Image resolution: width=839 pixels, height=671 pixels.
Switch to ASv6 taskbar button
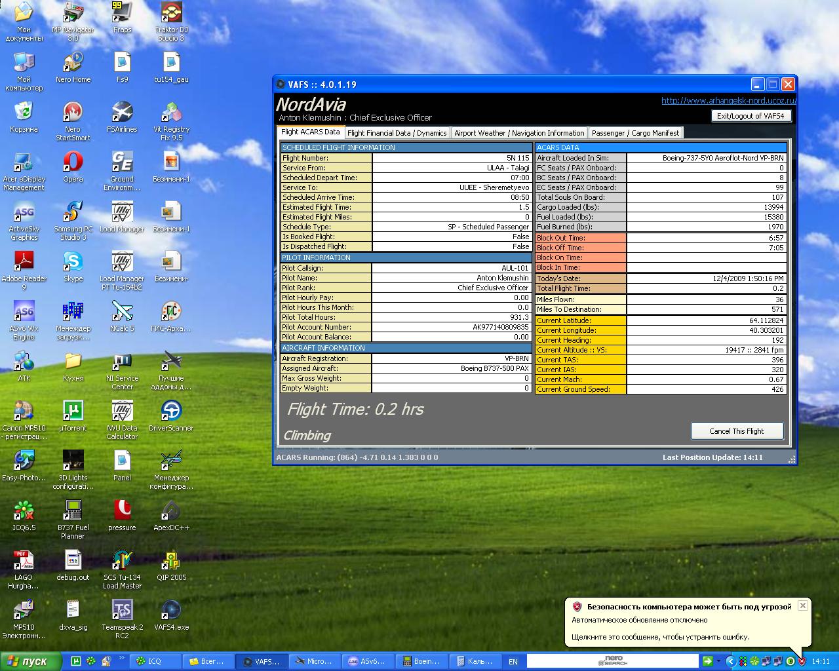point(369,662)
